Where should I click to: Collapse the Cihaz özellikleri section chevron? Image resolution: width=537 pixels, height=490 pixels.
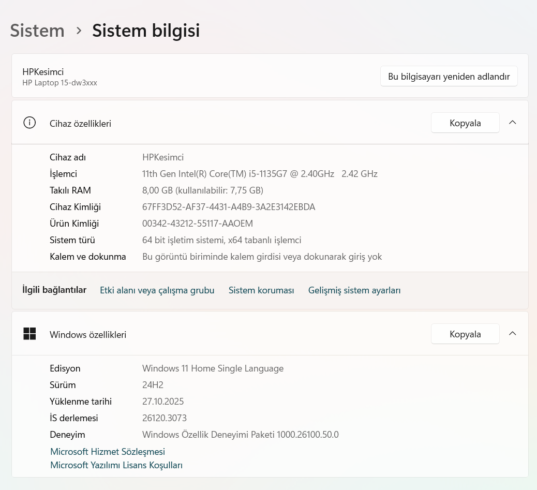coord(512,123)
